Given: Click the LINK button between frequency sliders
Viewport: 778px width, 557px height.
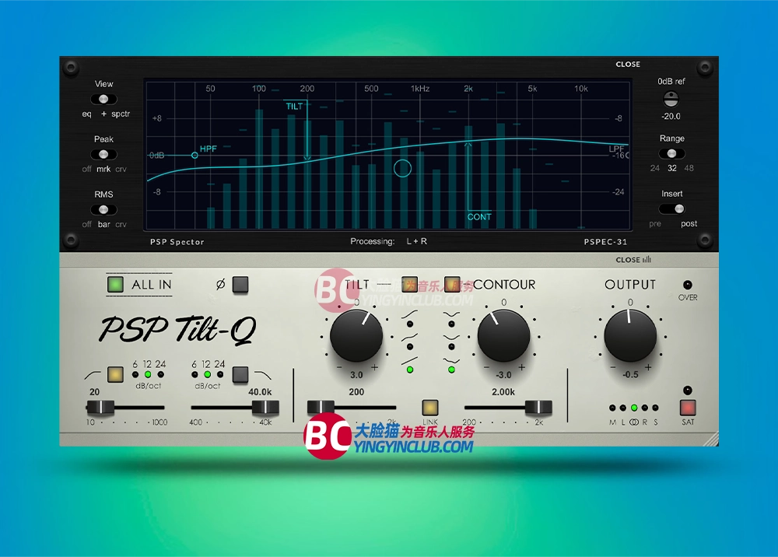Looking at the screenshot, I should point(430,407).
